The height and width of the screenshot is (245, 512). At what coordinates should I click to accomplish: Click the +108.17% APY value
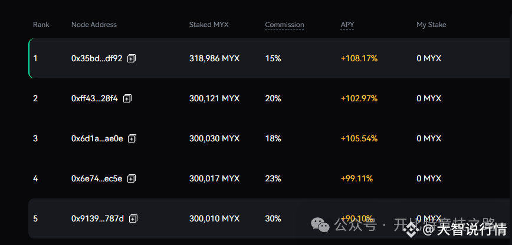tap(359, 58)
